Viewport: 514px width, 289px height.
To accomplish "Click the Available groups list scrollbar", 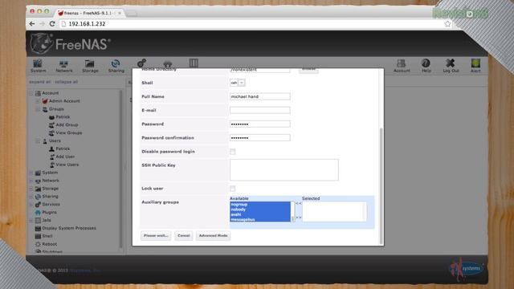I will point(292,212).
